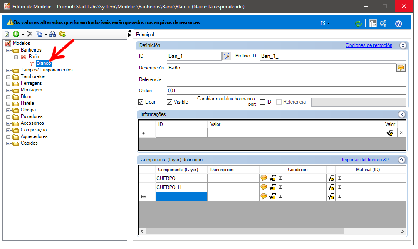This screenshot has width=418, height=249.
Task: Open the Opciones de remoción link
Action: coord(369,45)
